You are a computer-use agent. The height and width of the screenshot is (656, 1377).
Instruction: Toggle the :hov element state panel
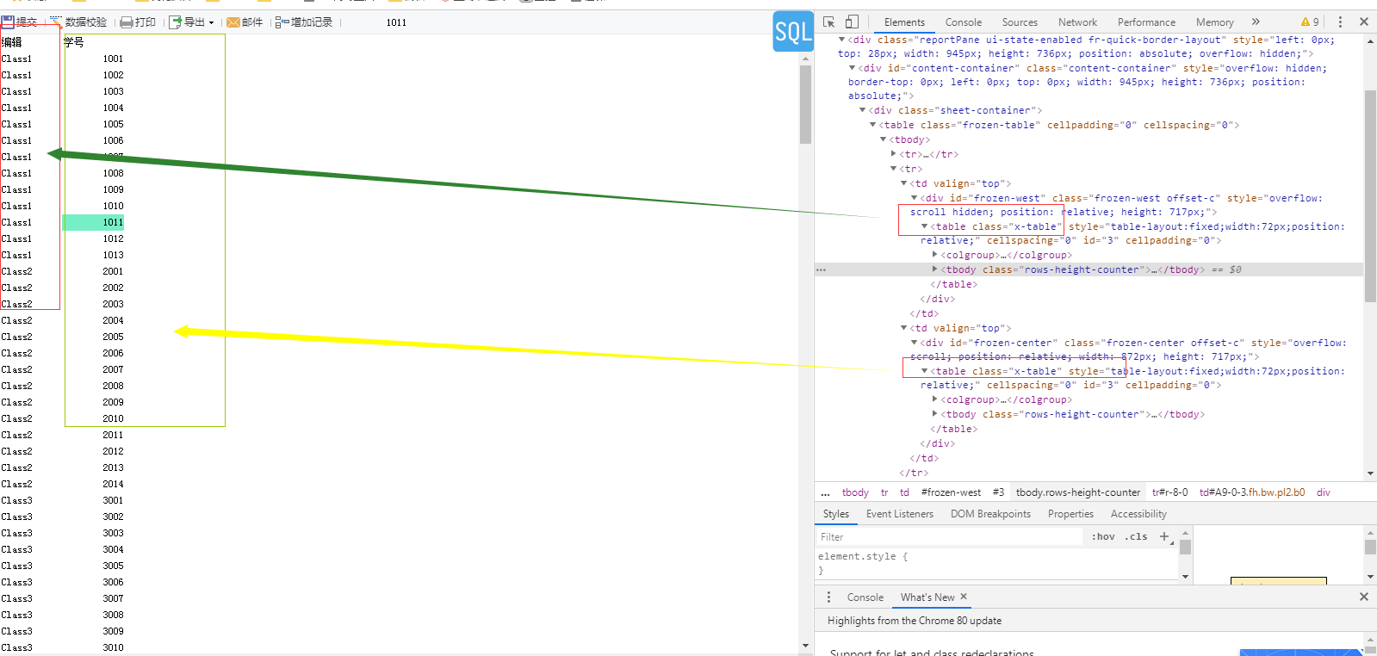1103,536
